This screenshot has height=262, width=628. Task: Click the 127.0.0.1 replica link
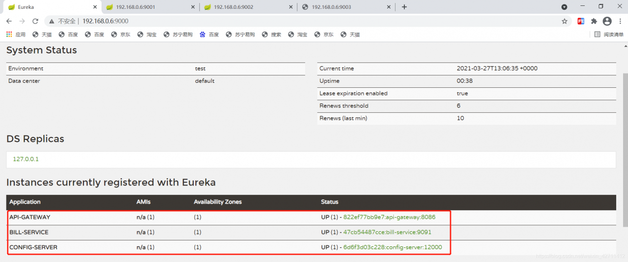coord(26,159)
